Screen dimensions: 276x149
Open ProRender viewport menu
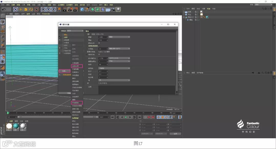(46, 14)
